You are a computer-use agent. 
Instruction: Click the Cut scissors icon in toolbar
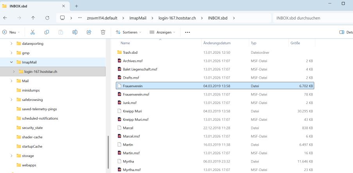pos(33,32)
